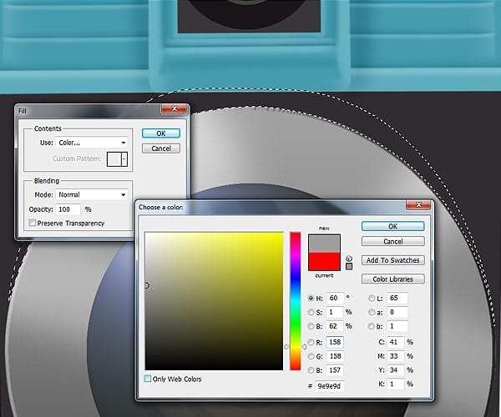Open Color Libraries
Screen dimensions: 501x417
(x=392, y=279)
